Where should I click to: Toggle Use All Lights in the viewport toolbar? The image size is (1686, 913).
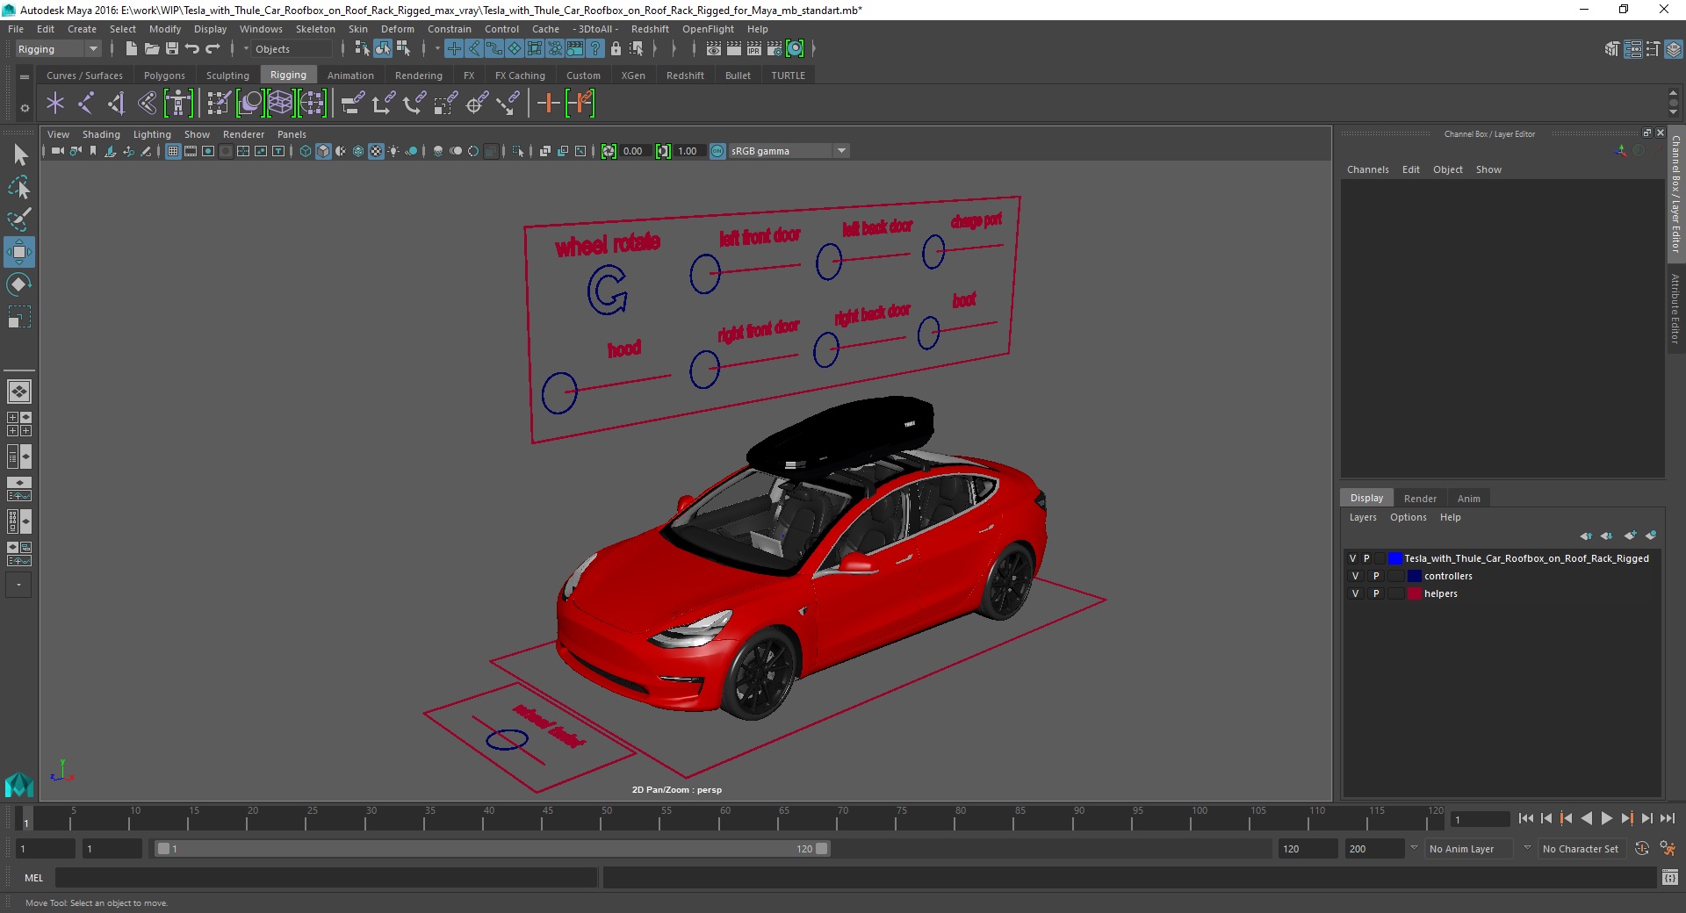(x=393, y=151)
